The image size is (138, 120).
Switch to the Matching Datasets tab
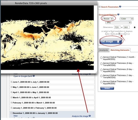click(x=120, y=50)
